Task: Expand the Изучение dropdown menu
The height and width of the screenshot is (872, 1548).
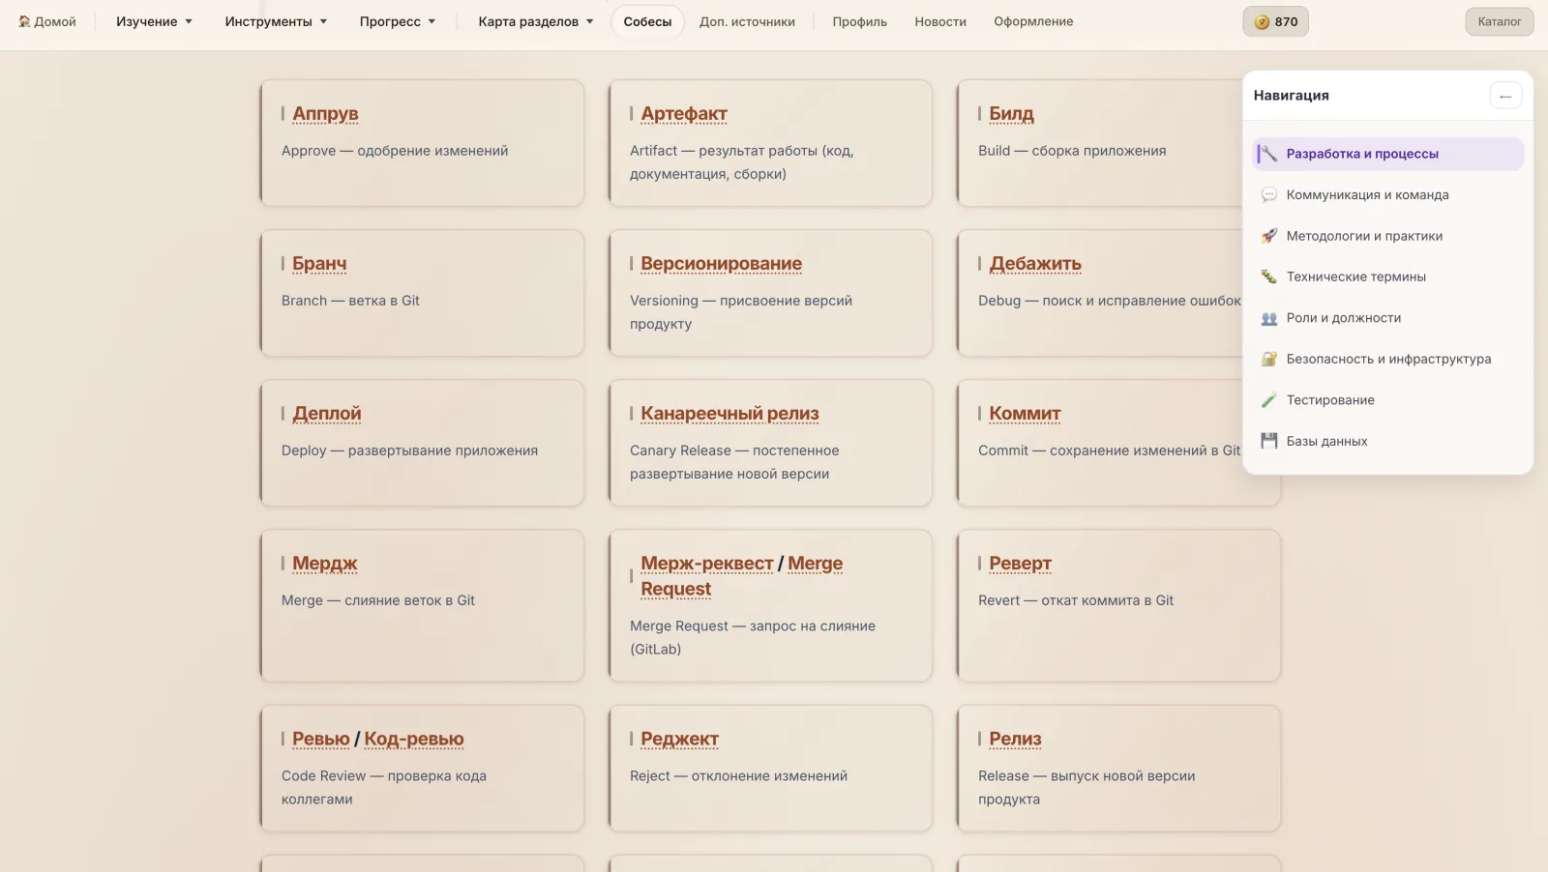Action: coord(154,21)
